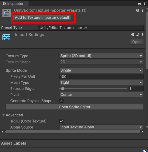Open the Alpha Source dropdown
148x152 pixels.
102,127
